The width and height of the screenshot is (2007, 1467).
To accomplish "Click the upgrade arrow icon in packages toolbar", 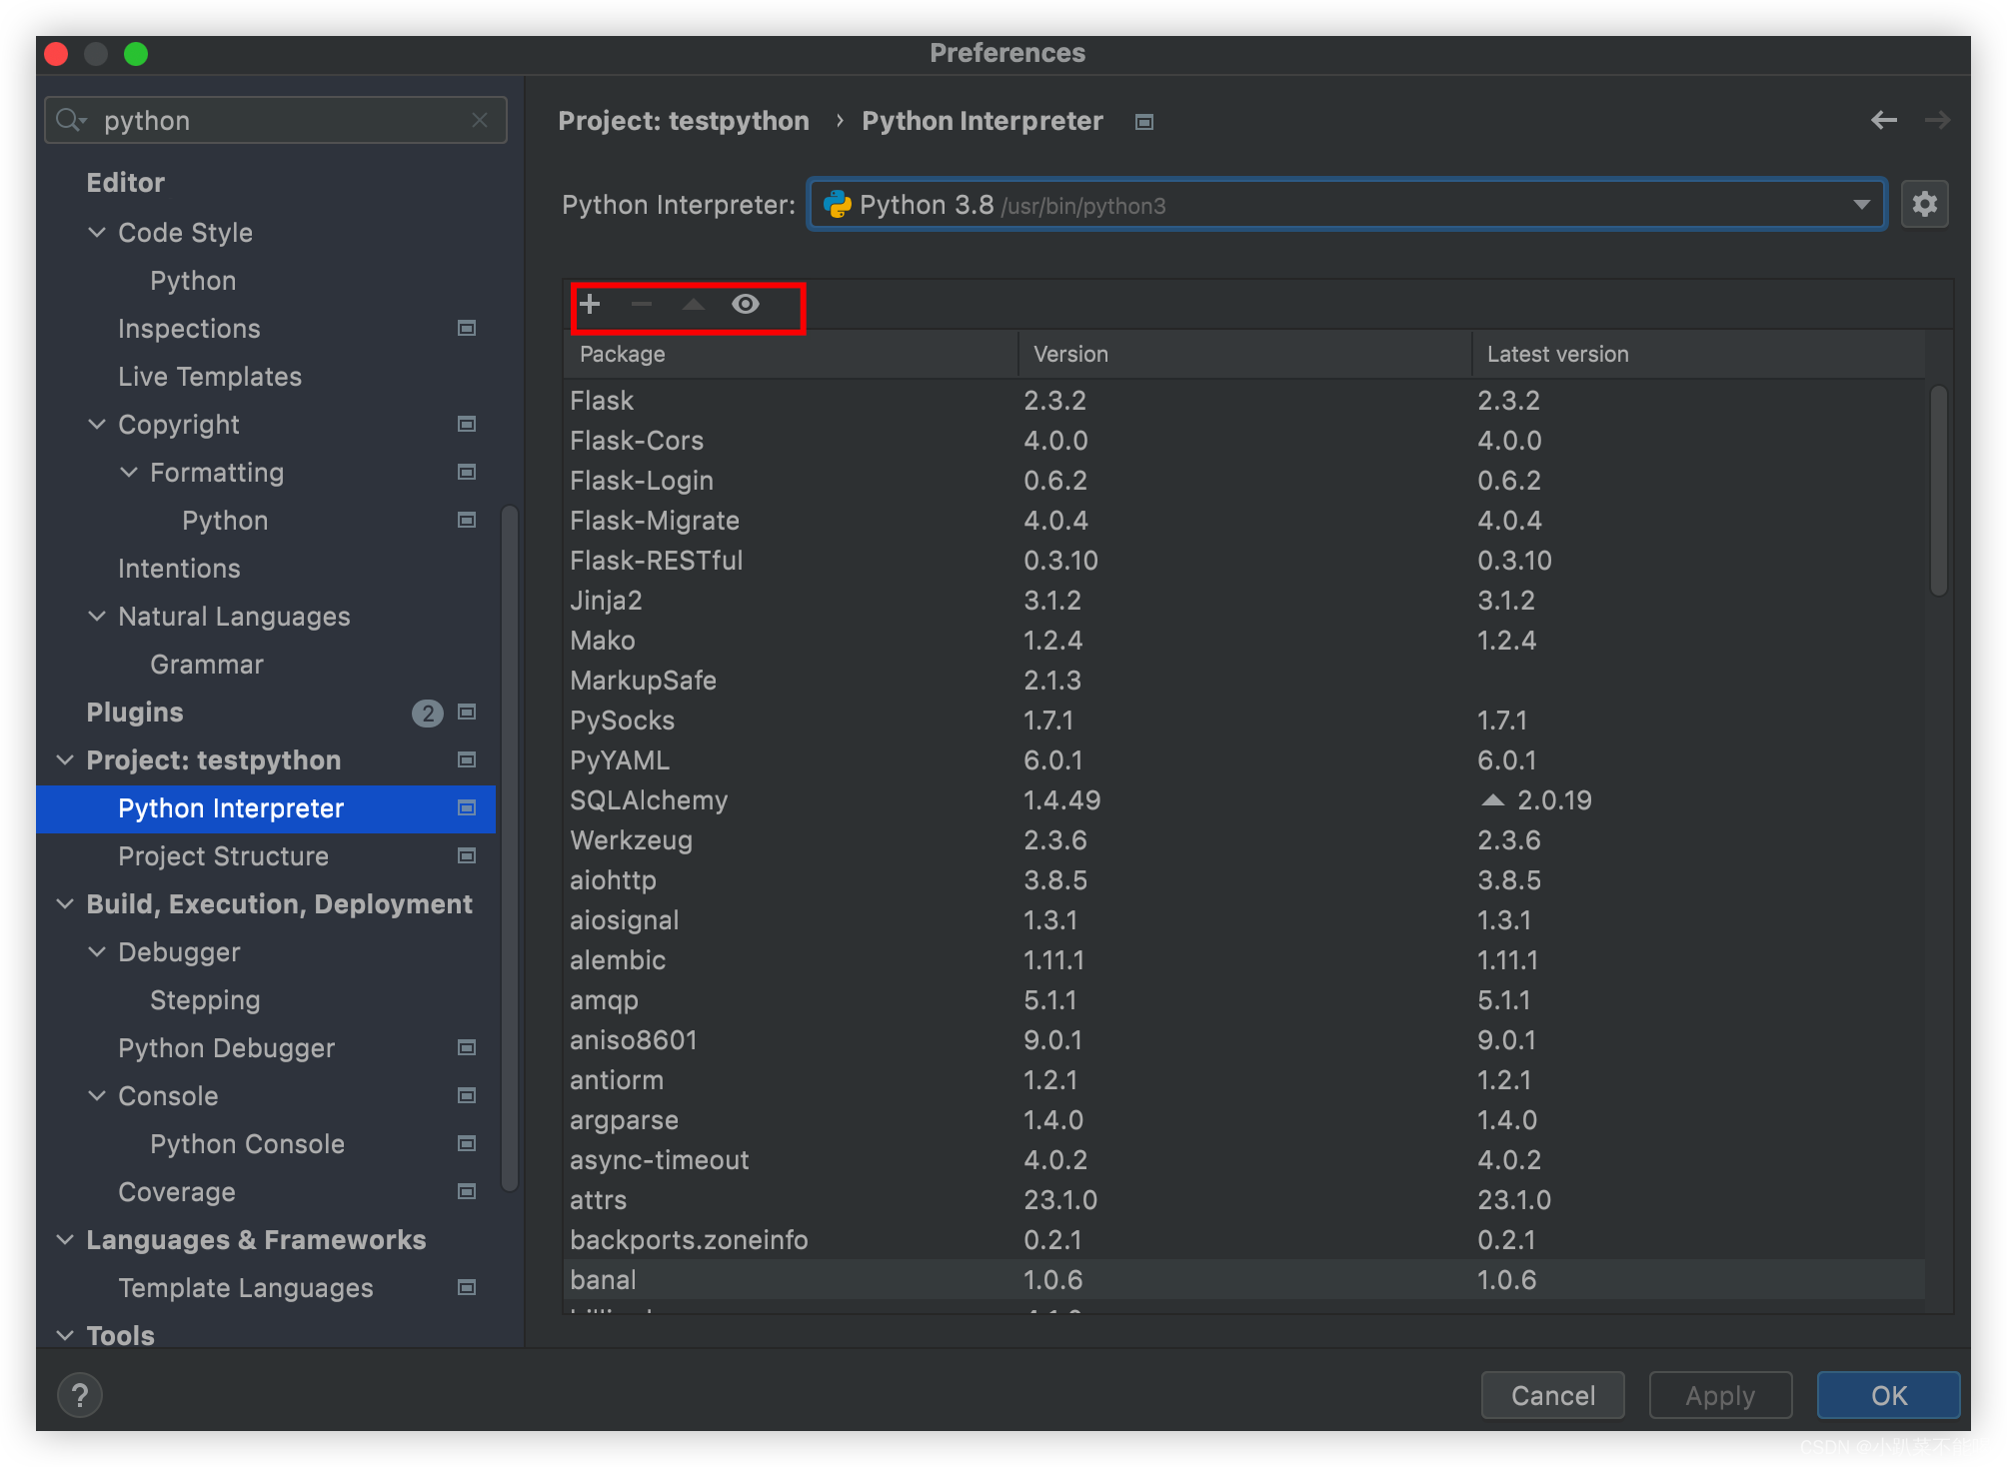I will [x=694, y=304].
